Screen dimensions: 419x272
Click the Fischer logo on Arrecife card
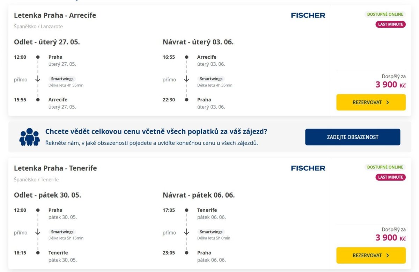(308, 15)
